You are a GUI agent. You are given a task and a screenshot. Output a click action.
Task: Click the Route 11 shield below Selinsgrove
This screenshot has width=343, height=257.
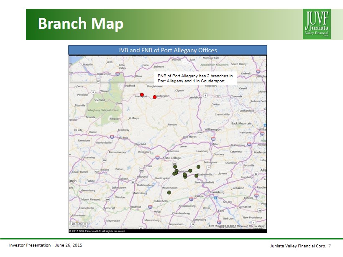point(209,167)
